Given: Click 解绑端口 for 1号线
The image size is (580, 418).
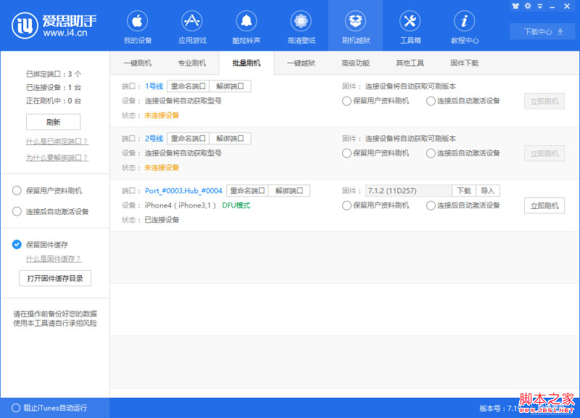Looking at the screenshot, I should click(230, 86).
